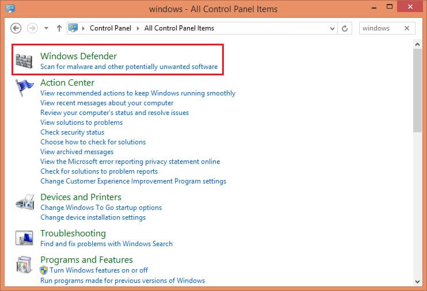Click the vertical scrollbar thumb
This screenshot has height=291, width=427.
(417, 91)
